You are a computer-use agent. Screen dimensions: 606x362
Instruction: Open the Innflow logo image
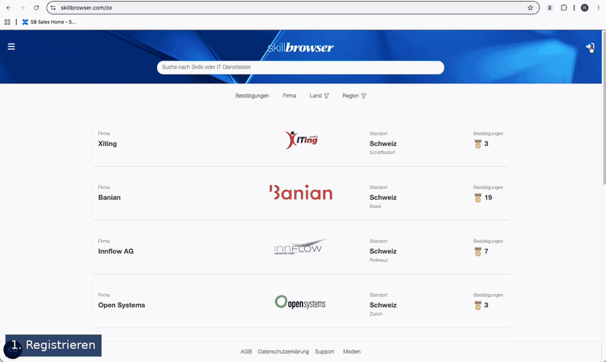pos(300,246)
